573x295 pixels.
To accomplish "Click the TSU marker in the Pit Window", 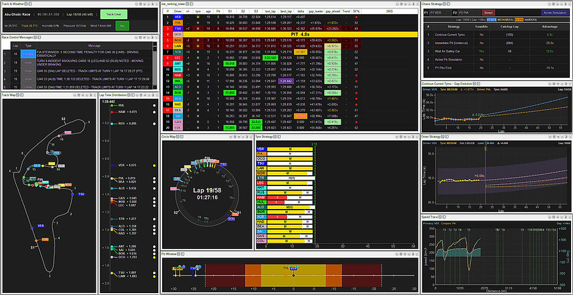I will click(x=194, y=268).
